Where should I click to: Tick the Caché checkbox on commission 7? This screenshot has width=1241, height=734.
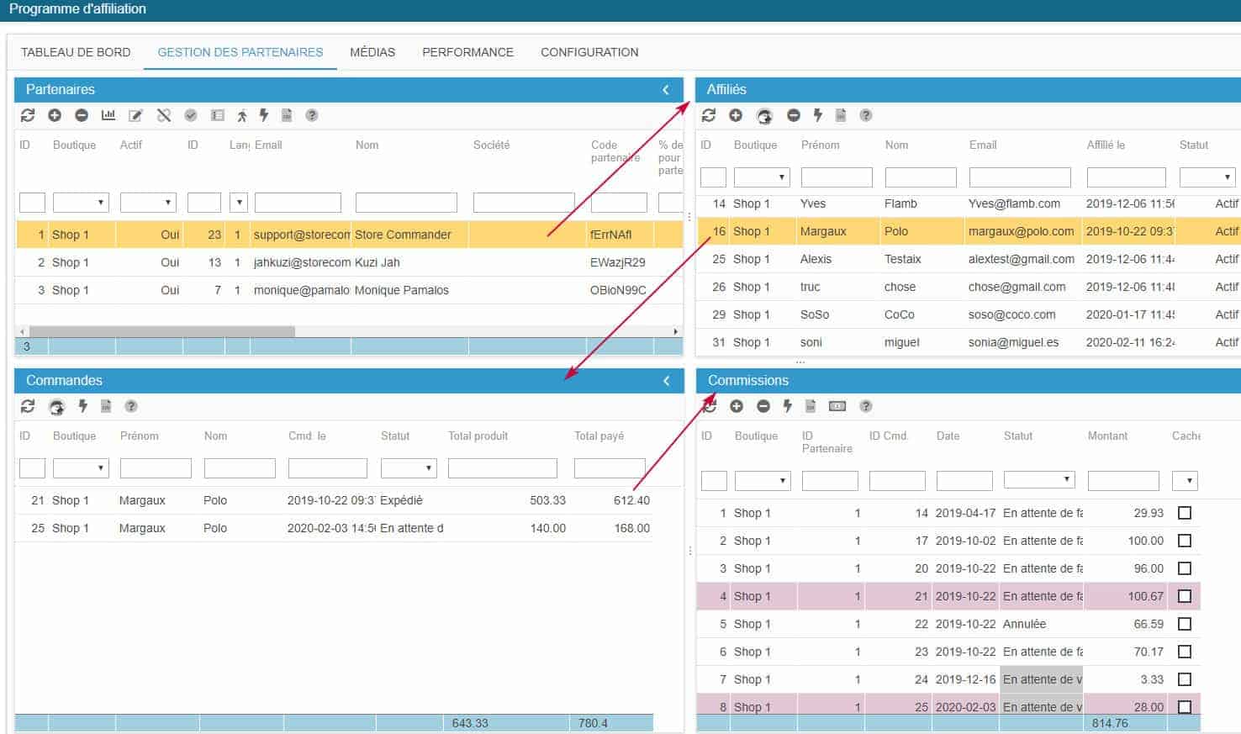point(1185,679)
